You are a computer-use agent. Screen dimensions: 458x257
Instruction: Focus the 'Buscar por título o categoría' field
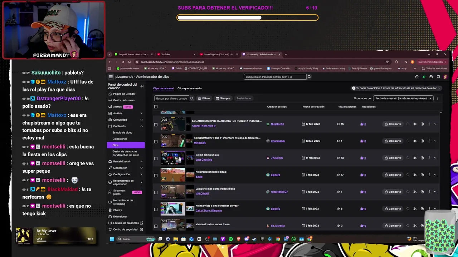coord(171,98)
